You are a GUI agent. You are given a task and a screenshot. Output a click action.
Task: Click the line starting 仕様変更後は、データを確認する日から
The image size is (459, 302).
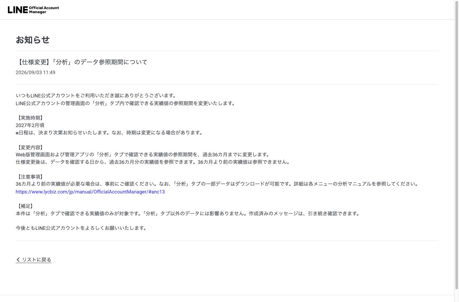coord(153,162)
